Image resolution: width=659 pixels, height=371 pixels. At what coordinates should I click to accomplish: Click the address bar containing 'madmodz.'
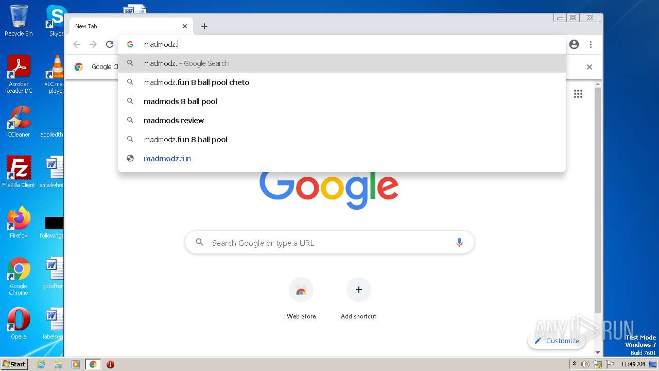342,44
